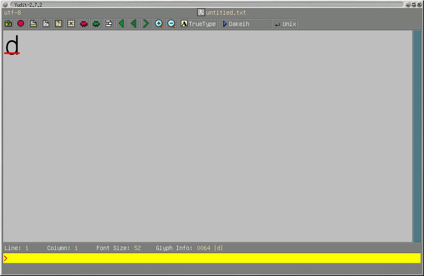Click the green arrow with inner triangle

coord(134,24)
